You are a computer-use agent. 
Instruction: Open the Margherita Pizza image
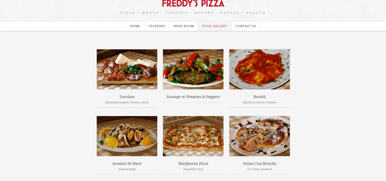193,136
